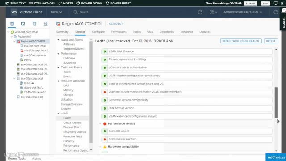The height and width of the screenshot is (161, 286).
Task: Click the RETEST button
Action: [x=271, y=41]
